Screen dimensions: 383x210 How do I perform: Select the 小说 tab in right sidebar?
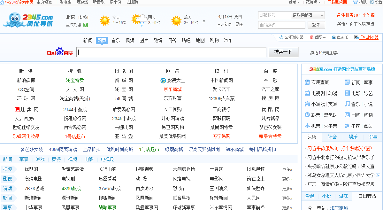pyautogui.click(x=326, y=196)
